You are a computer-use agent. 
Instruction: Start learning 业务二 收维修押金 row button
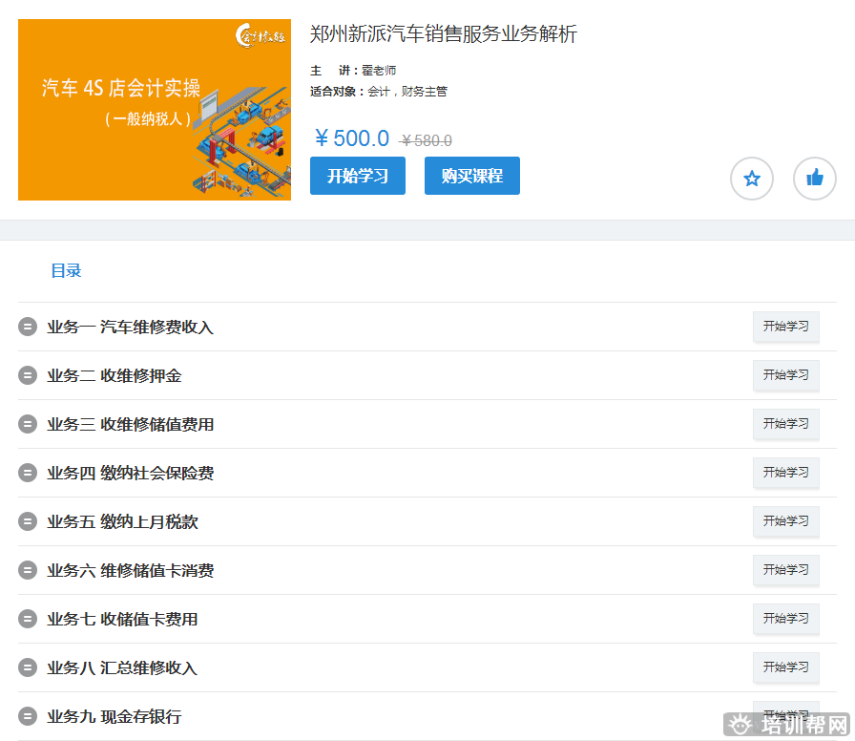click(x=785, y=375)
